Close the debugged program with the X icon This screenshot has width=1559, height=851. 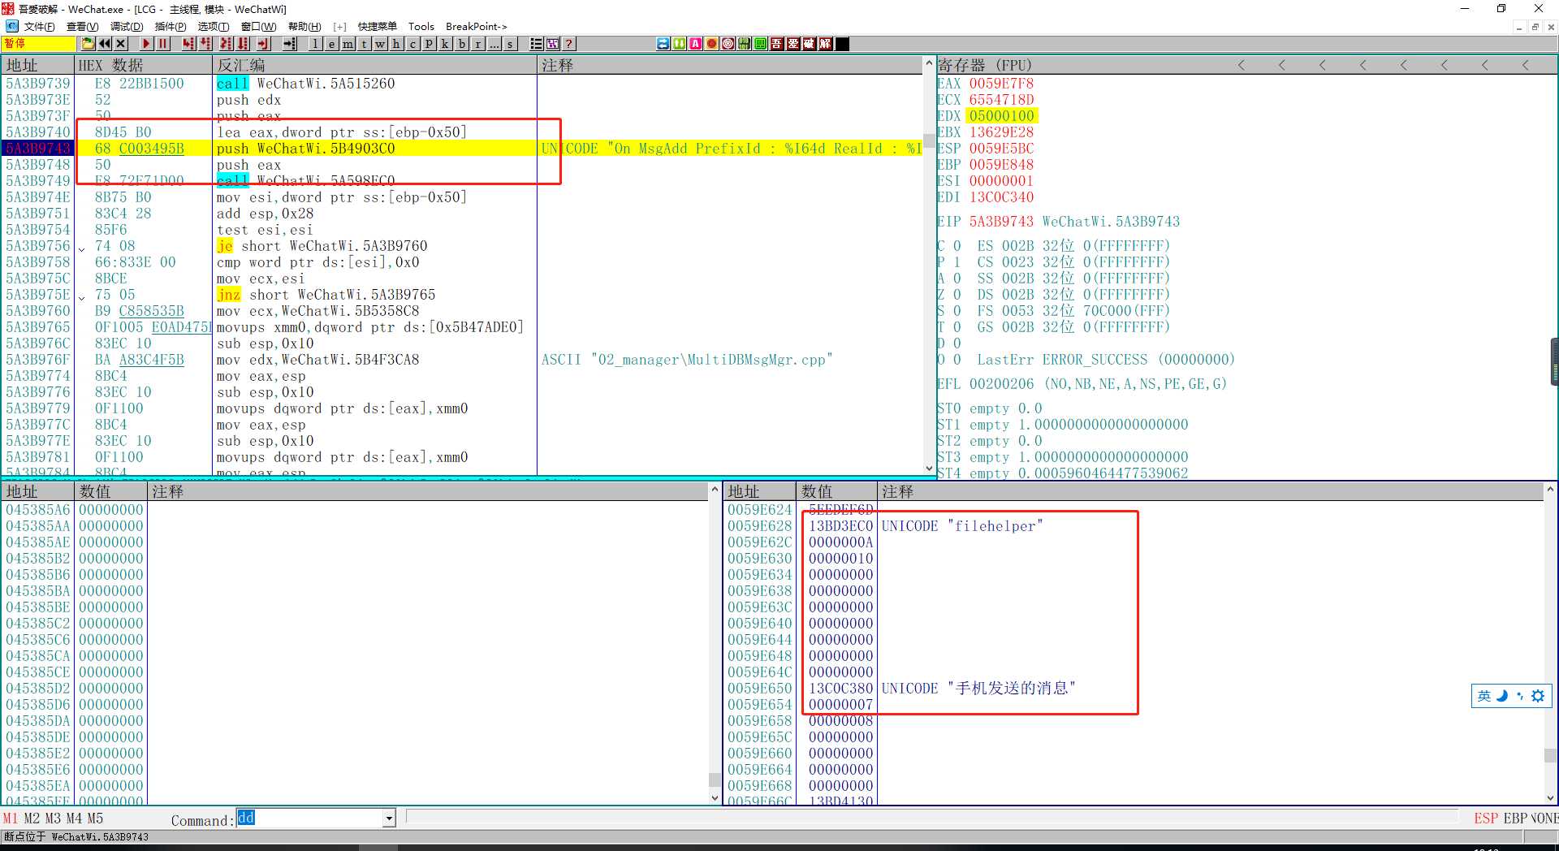pyautogui.click(x=121, y=44)
